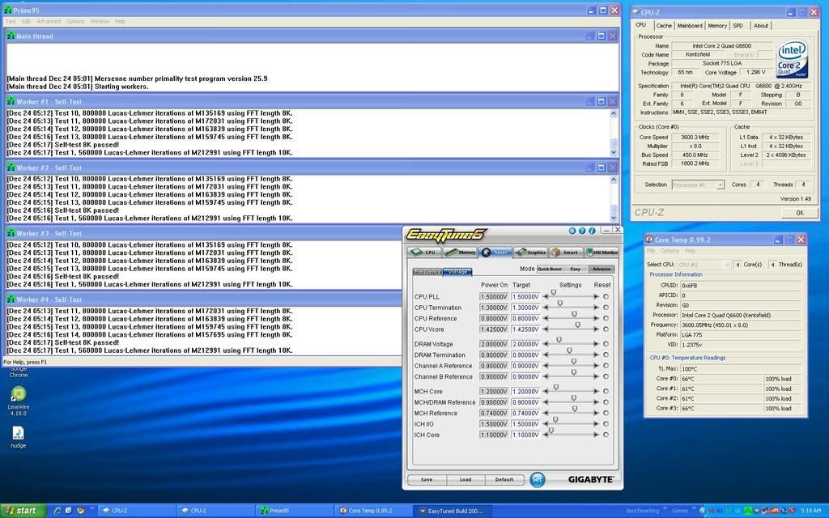The image size is (829, 518).
Task: Open the LimeWire desktop shortcut
Action: point(19,394)
